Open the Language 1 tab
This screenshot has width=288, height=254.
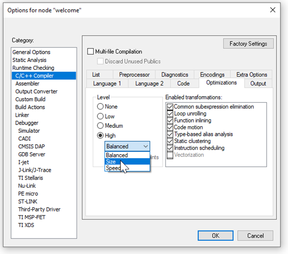pyautogui.click(x=107, y=84)
